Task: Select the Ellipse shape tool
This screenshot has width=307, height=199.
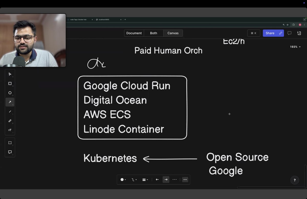Action: [x=10, y=93]
